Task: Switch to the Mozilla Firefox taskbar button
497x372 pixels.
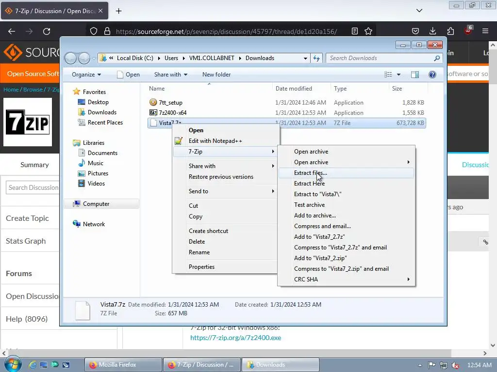Action: (x=123, y=365)
